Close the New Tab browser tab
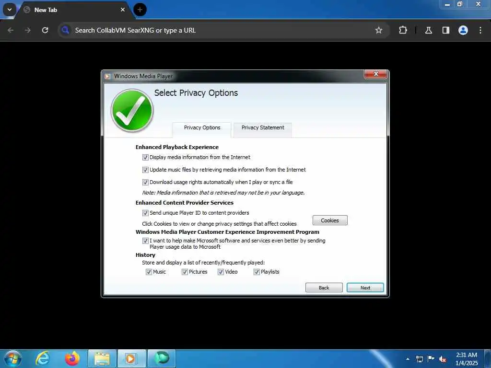The image size is (491, 368). click(x=123, y=10)
